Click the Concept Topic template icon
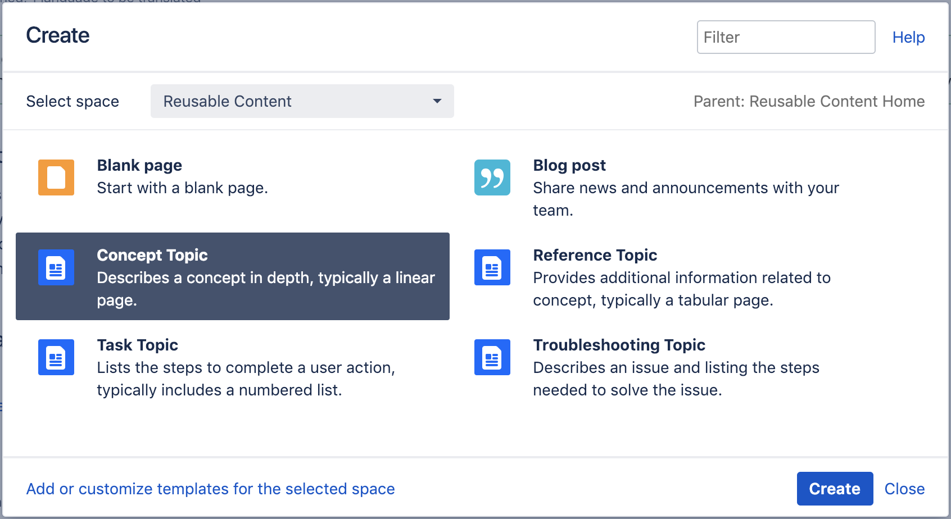Viewport: 951px width, 519px height. click(x=56, y=267)
